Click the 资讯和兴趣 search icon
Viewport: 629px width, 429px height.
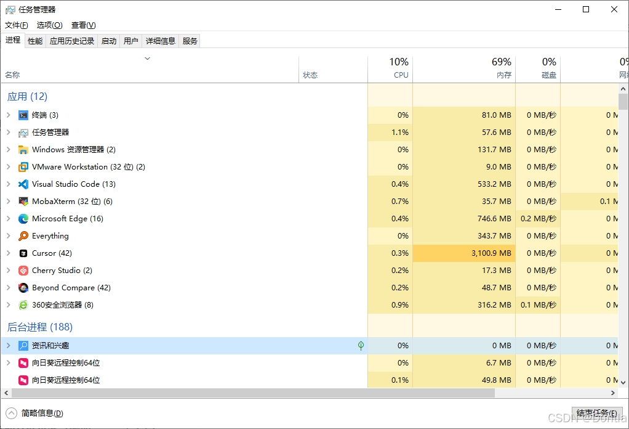point(23,346)
